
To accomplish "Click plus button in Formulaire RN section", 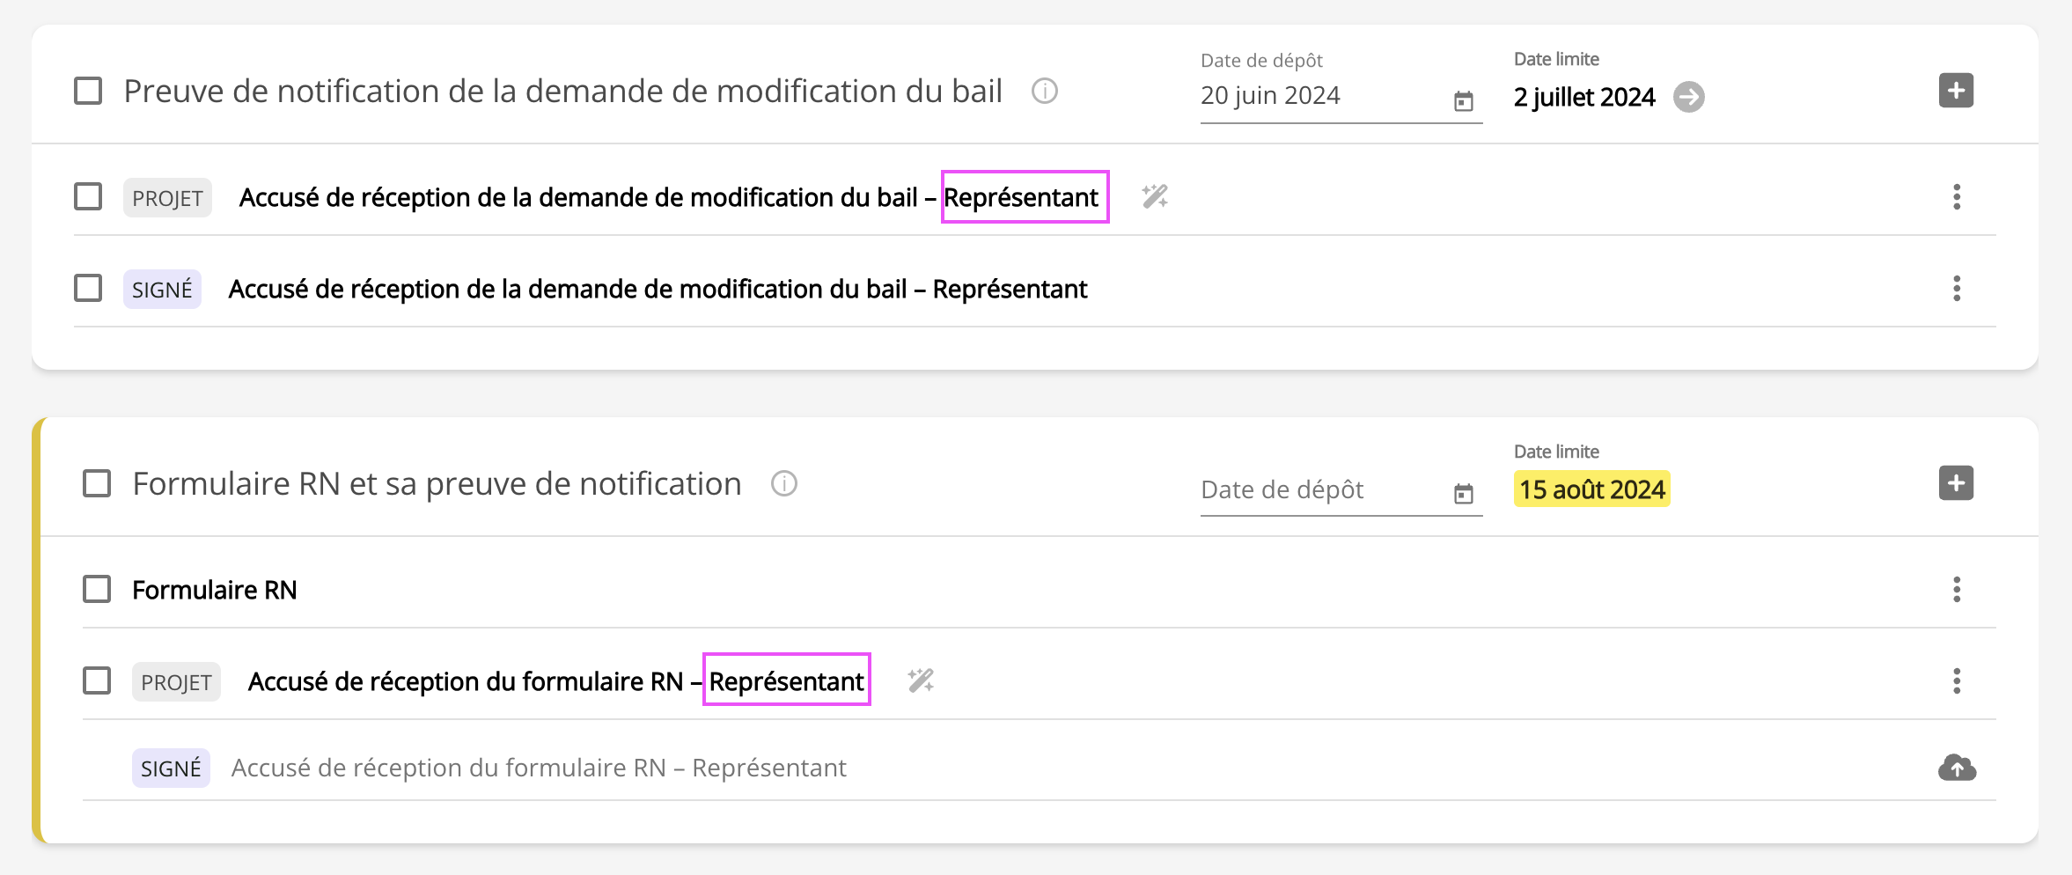I will point(1956,483).
